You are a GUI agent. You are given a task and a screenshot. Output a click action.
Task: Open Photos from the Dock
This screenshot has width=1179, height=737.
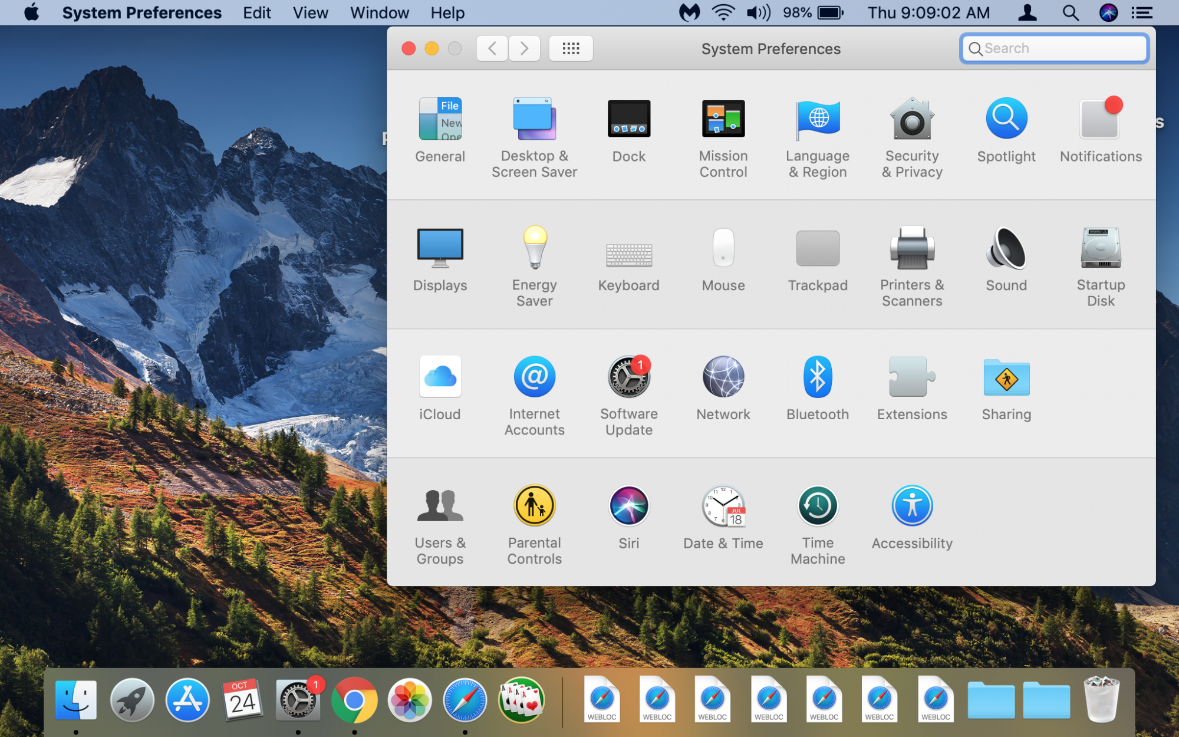click(x=410, y=699)
